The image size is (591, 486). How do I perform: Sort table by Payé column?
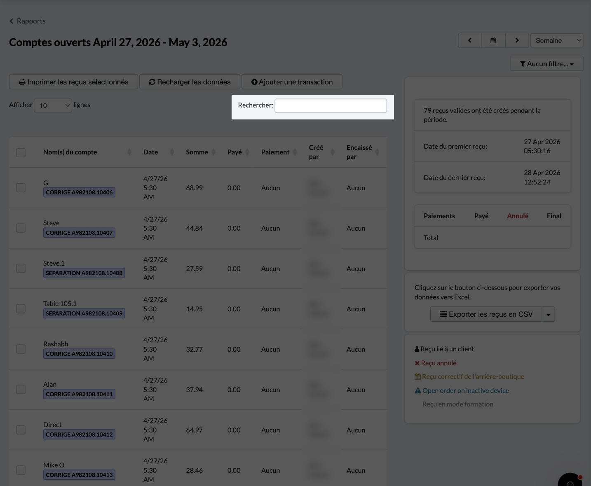(238, 152)
